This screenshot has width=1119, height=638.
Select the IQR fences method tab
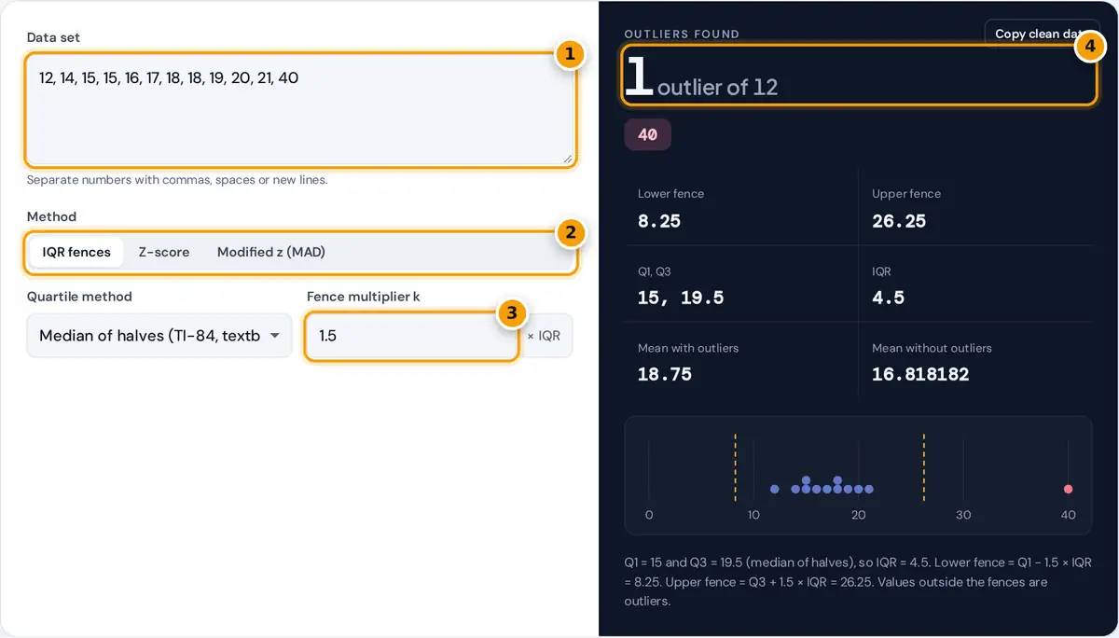click(x=76, y=252)
